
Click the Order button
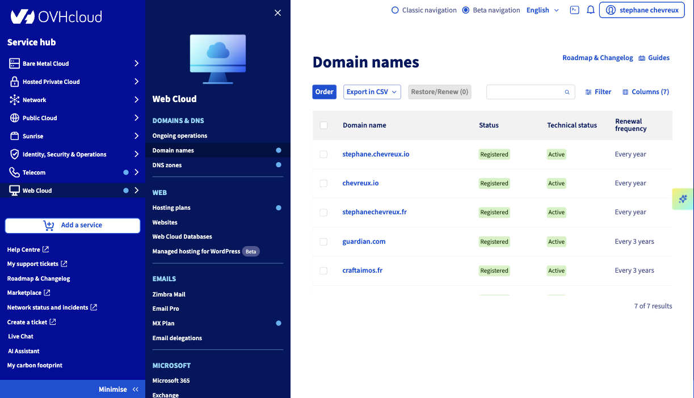point(324,91)
